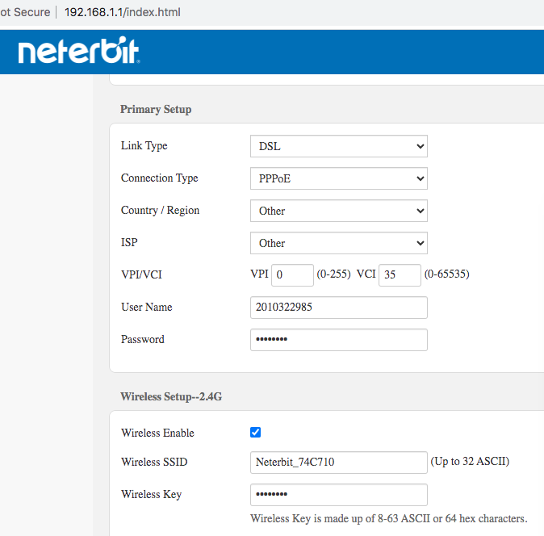Screen dimensions: 544x536
Task: Open the Country / Region dropdown
Action: pyautogui.click(x=339, y=211)
